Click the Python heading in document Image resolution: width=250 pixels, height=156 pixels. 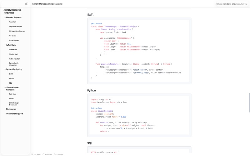point(92,90)
